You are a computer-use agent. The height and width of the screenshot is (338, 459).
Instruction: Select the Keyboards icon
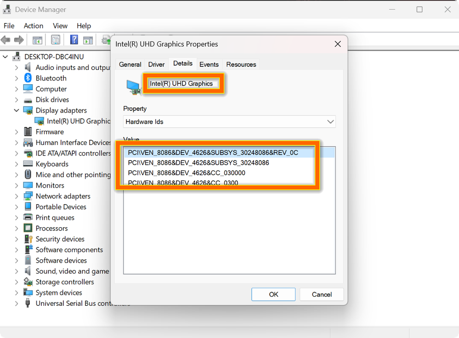pos(28,163)
